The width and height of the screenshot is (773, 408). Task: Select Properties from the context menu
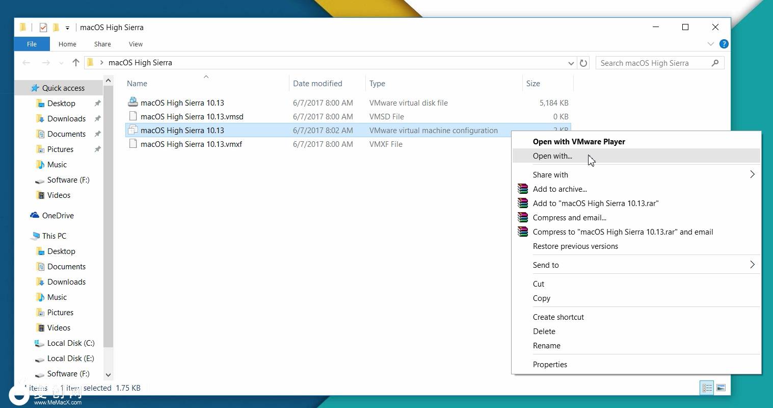point(550,364)
